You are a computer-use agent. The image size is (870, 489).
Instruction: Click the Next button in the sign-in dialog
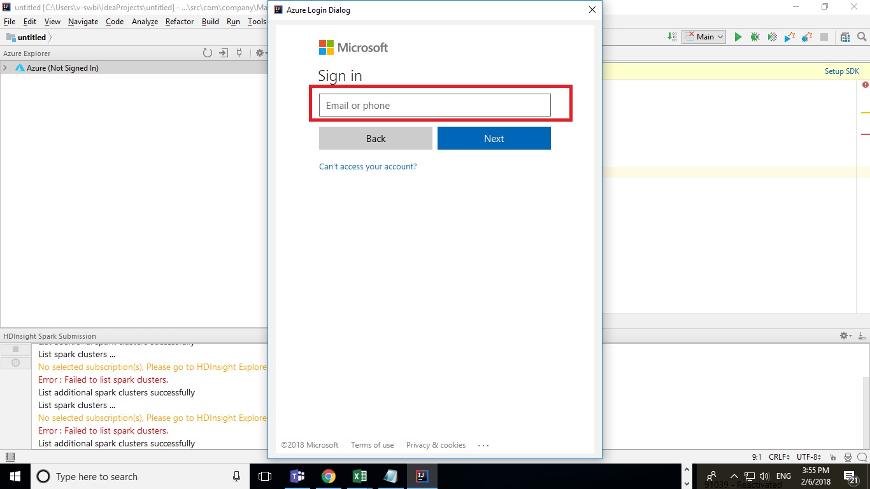[x=494, y=138]
